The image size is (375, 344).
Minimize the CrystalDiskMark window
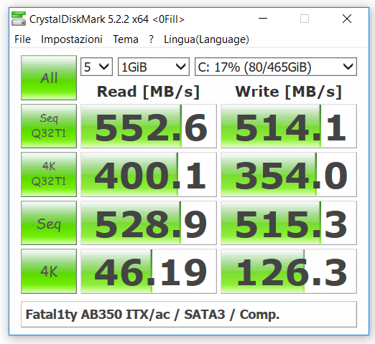pyautogui.click(x=263, y=19)
